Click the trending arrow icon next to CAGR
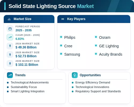 tap(10, 37)
